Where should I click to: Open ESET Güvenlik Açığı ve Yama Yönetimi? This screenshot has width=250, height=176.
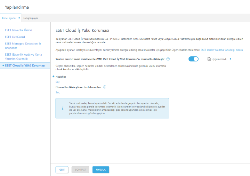pos(23,57)
